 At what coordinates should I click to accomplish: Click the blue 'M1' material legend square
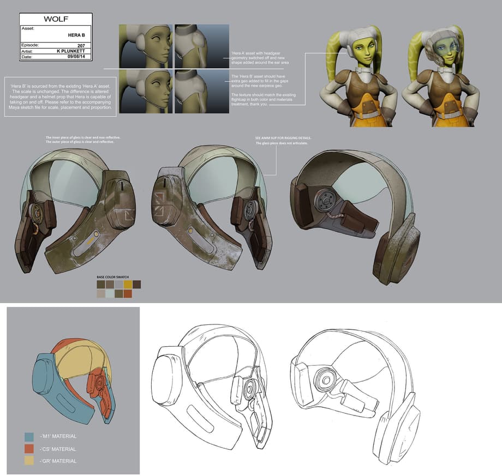29,437
